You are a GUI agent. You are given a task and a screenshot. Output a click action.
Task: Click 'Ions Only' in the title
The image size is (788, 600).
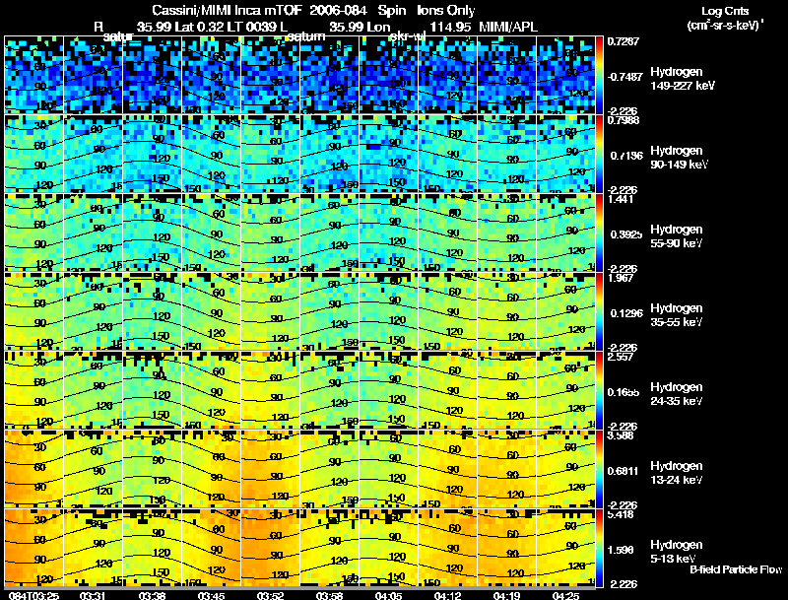446,11
